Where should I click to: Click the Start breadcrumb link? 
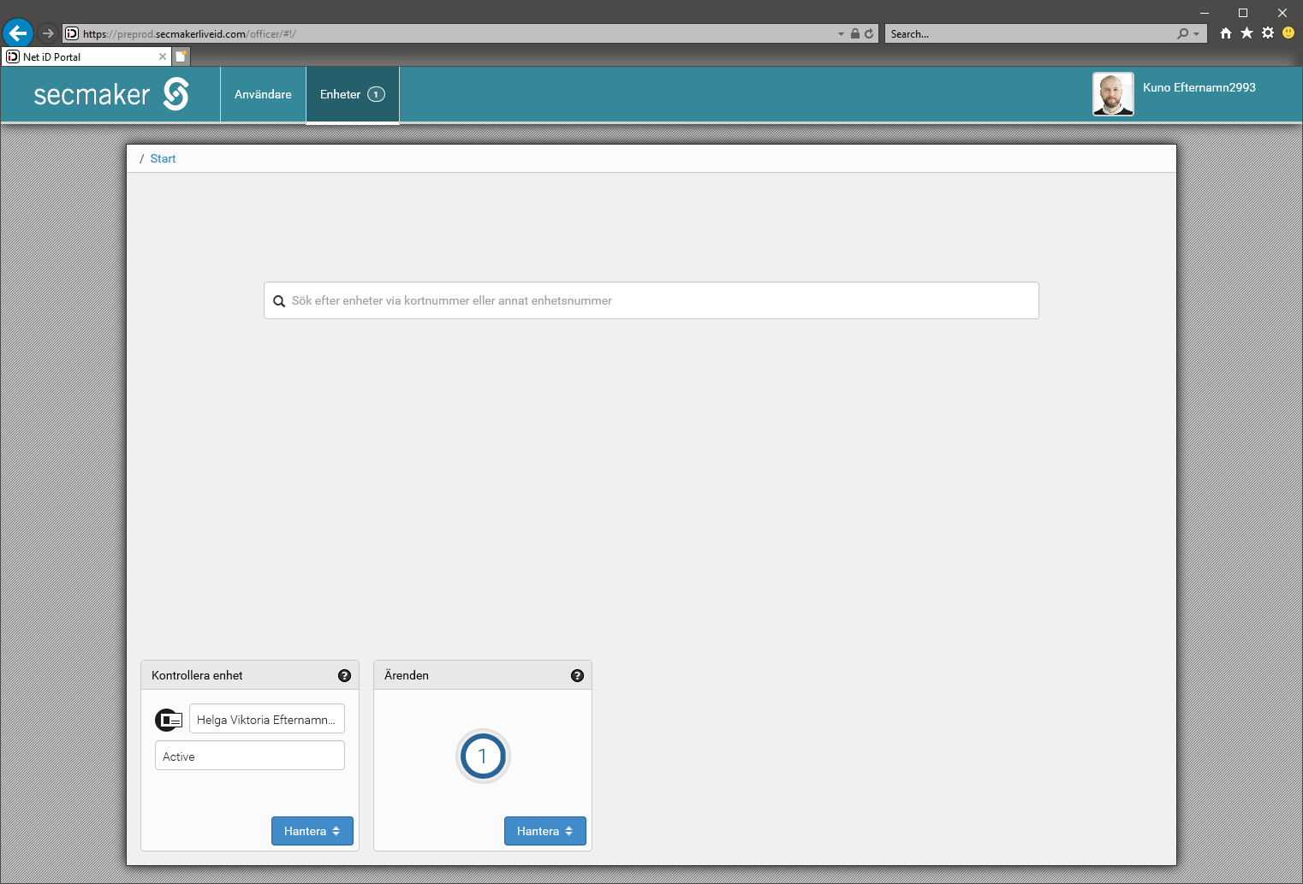pyautogui.click(x=163, y=158)
